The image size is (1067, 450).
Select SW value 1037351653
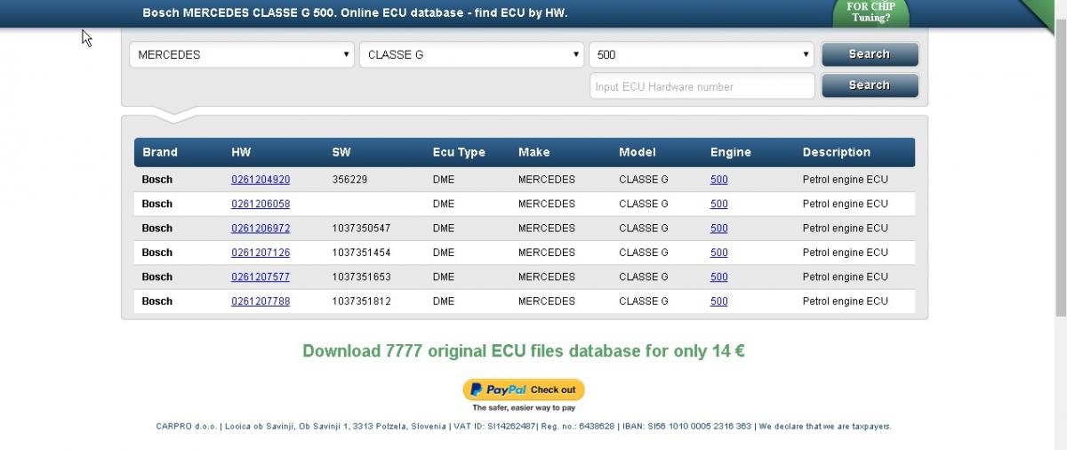coord(361,277)
